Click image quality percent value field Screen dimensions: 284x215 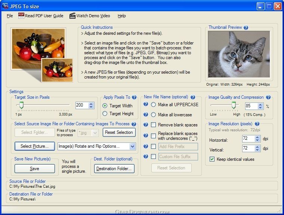[x=251, y=106]
